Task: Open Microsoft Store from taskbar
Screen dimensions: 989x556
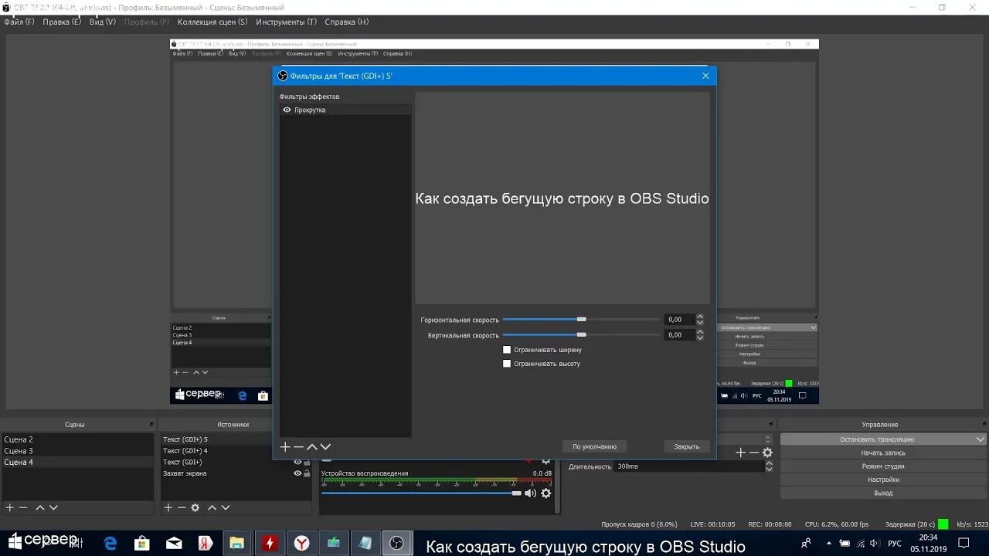Action: pos(142,544)
